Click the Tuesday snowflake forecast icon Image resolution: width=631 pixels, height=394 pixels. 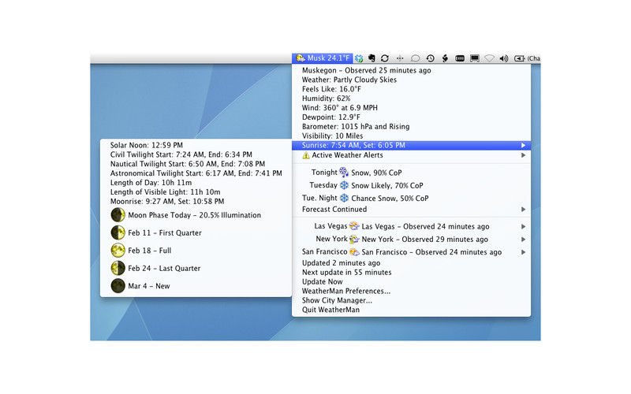click(x=344, y=185)
